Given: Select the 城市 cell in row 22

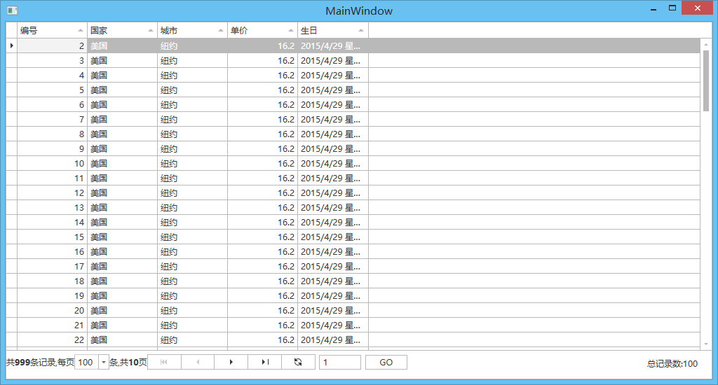Looking at the screenshot, I should 192,339.
